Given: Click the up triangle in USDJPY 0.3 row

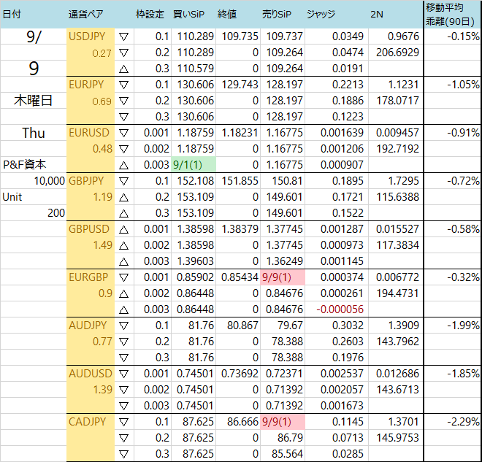Looking at the screenshot, I should click(x=123, y=69).
